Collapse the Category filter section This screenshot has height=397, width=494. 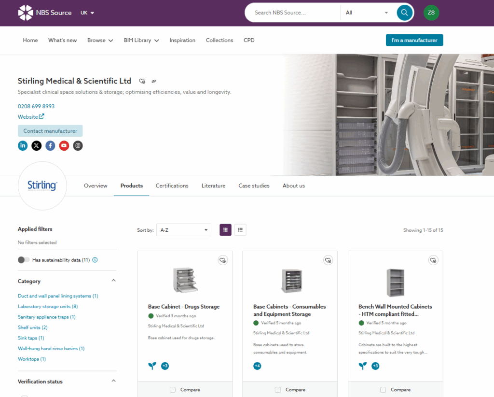pyautogui.click(x=114, y=281)
